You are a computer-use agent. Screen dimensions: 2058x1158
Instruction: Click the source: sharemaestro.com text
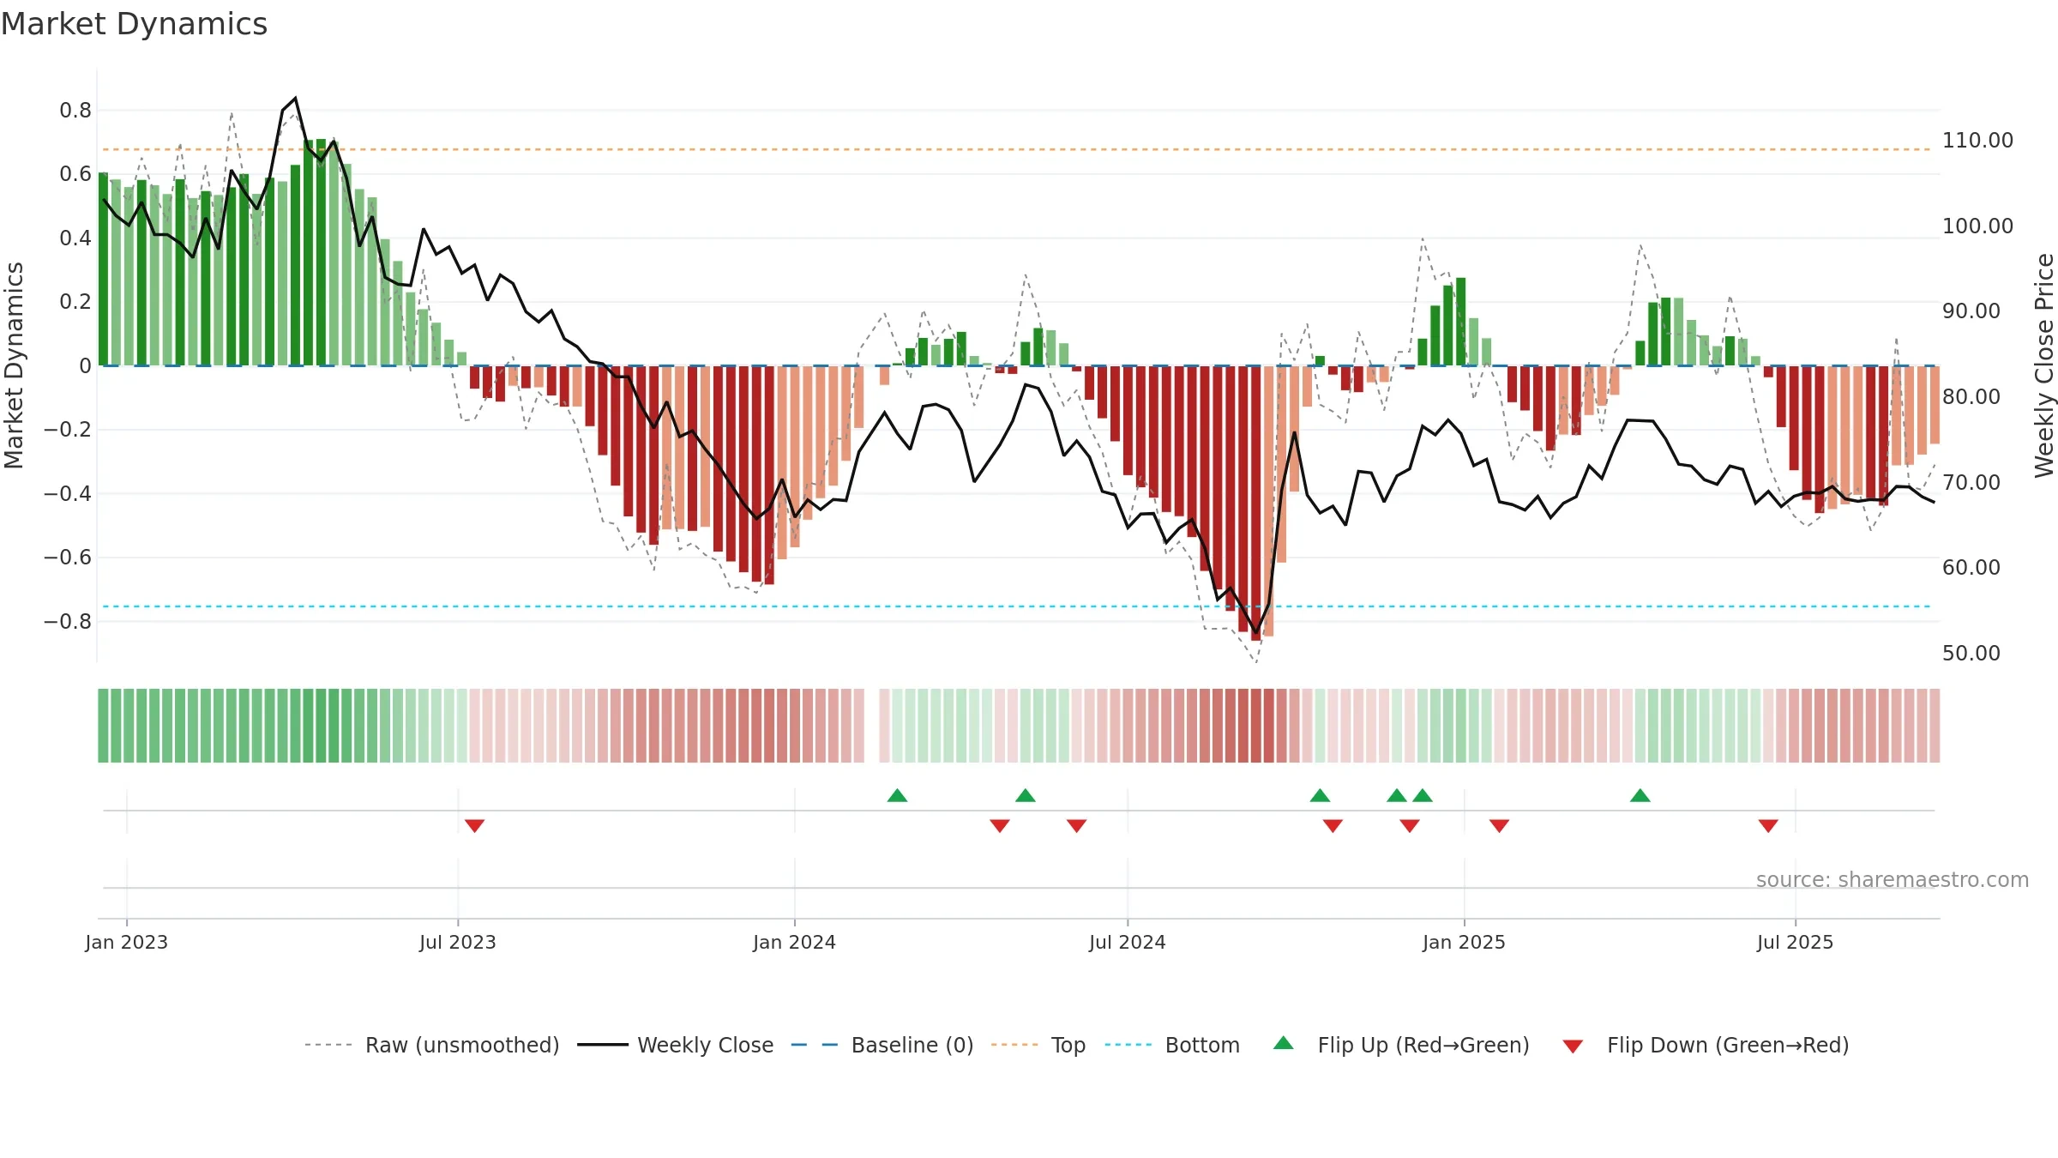click(1893, 879)
